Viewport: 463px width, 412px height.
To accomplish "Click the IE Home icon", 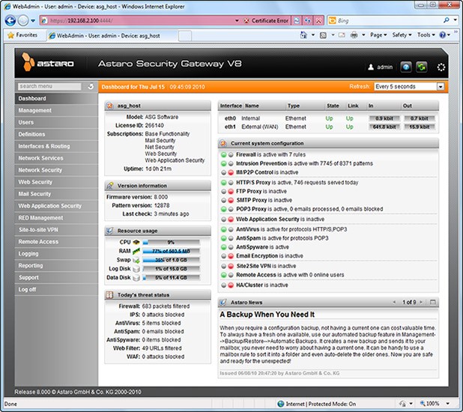I will click(303, 35).
